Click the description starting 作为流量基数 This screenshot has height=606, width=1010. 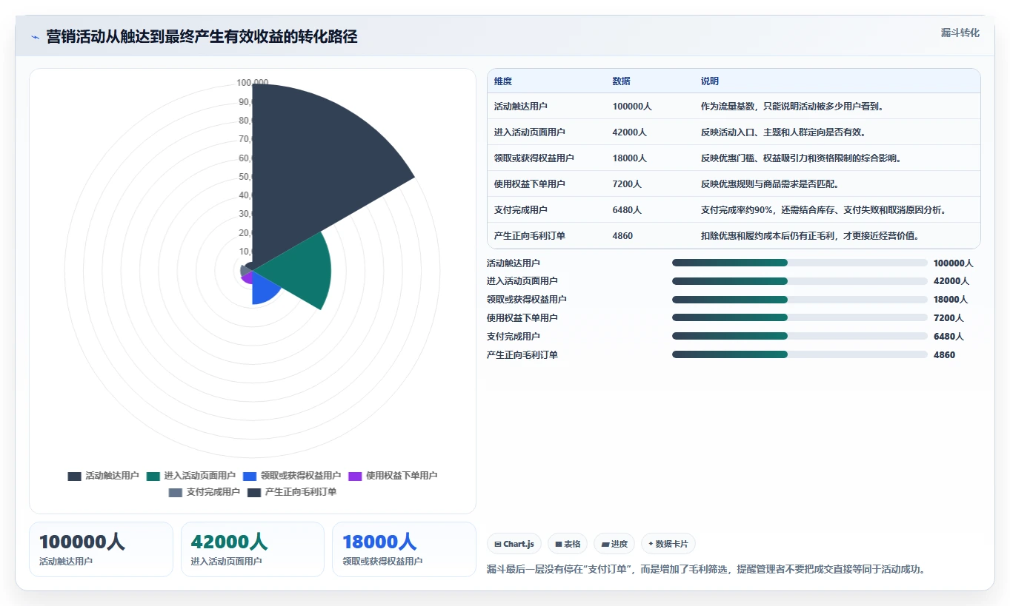click(x=792, y=107)
